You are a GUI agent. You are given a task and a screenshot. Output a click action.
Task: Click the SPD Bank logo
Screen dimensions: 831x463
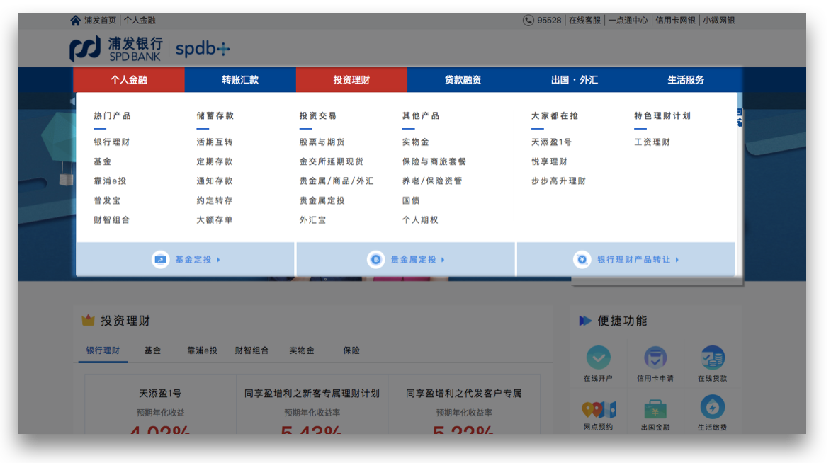tap(116, 49)
